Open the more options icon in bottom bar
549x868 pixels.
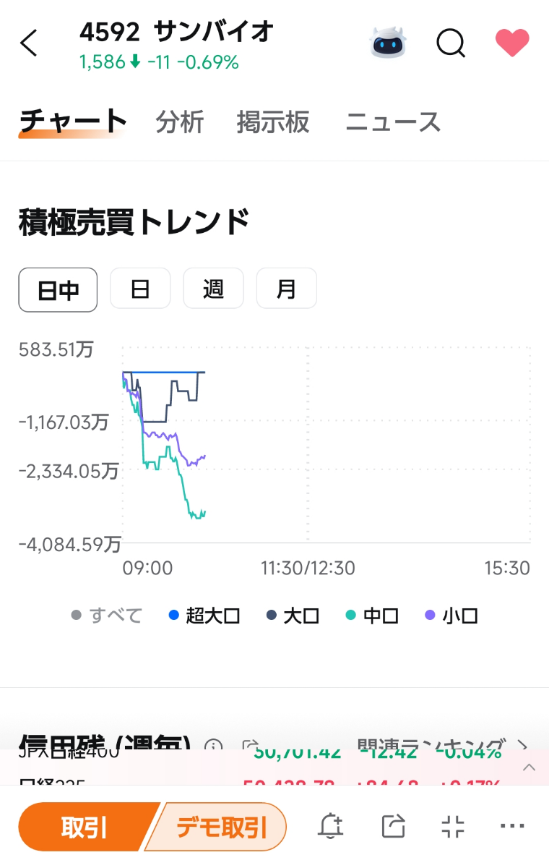(x=512, y=825)
